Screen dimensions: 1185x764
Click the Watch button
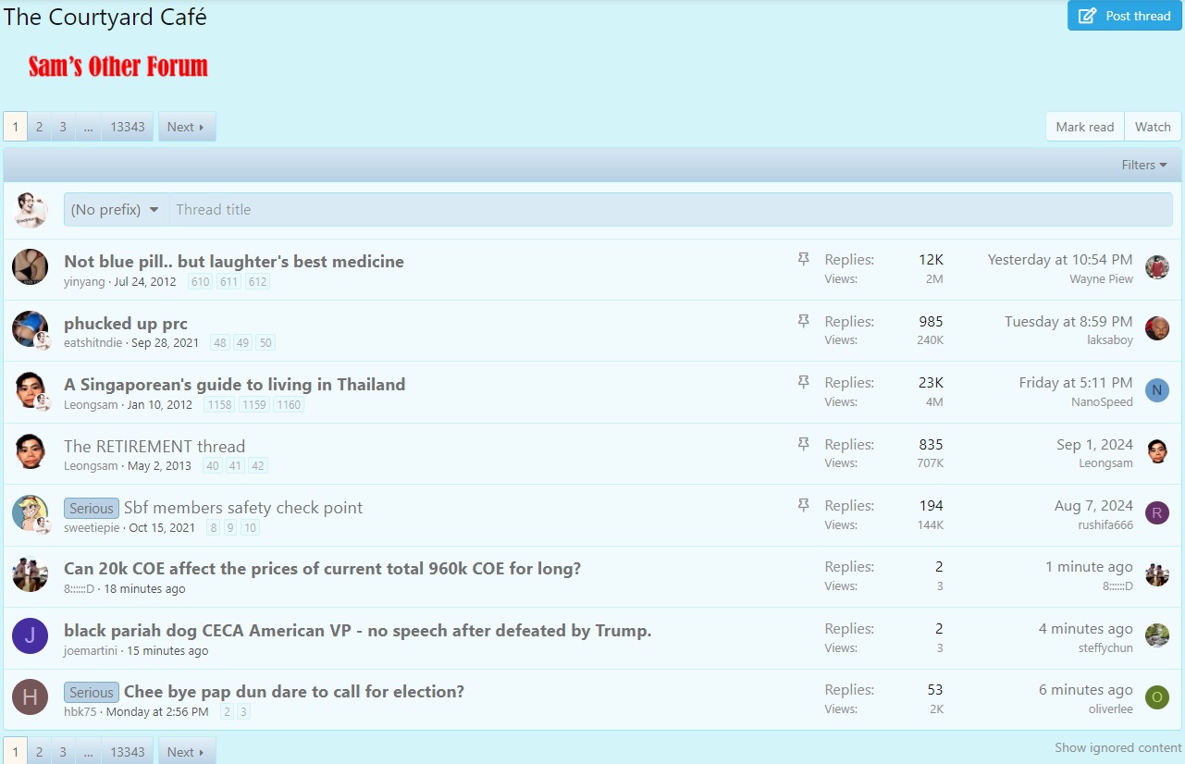tap(1153, 127)
